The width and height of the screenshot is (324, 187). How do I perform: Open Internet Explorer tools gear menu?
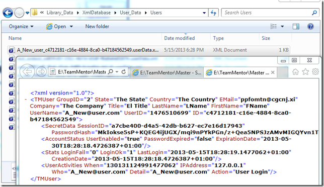(315, 72)
